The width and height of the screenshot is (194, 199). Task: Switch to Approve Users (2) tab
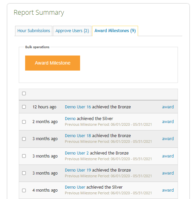click(72, 31)
